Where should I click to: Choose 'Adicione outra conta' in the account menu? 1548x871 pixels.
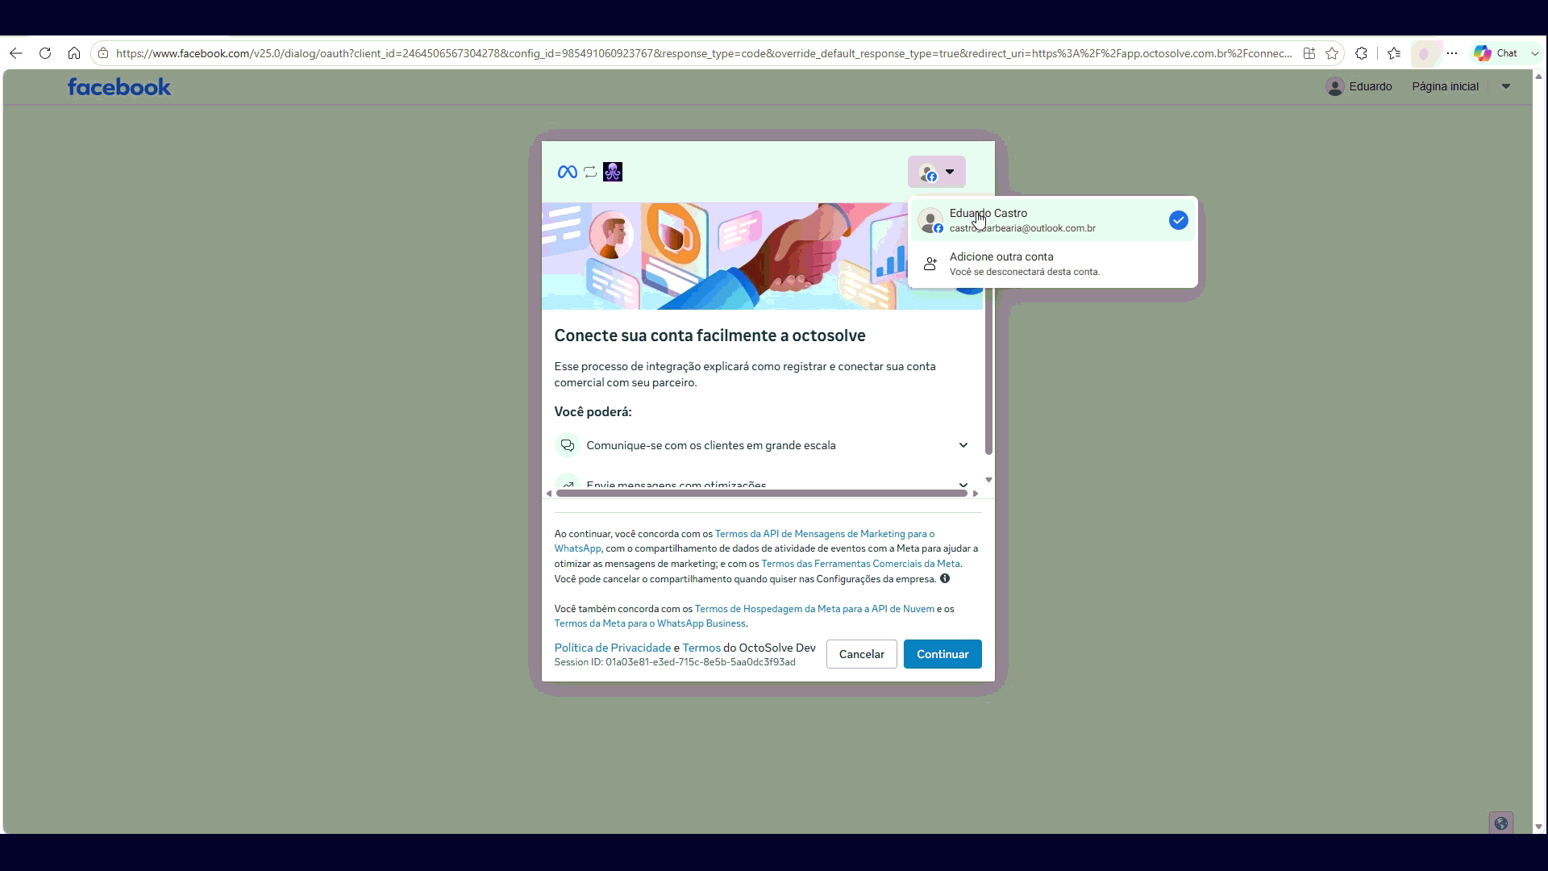click(1052, 264)
